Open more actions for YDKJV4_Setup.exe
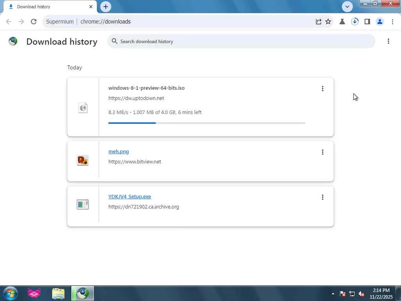Viewport: 401px width, 301px height. click(x=323, y=197)
